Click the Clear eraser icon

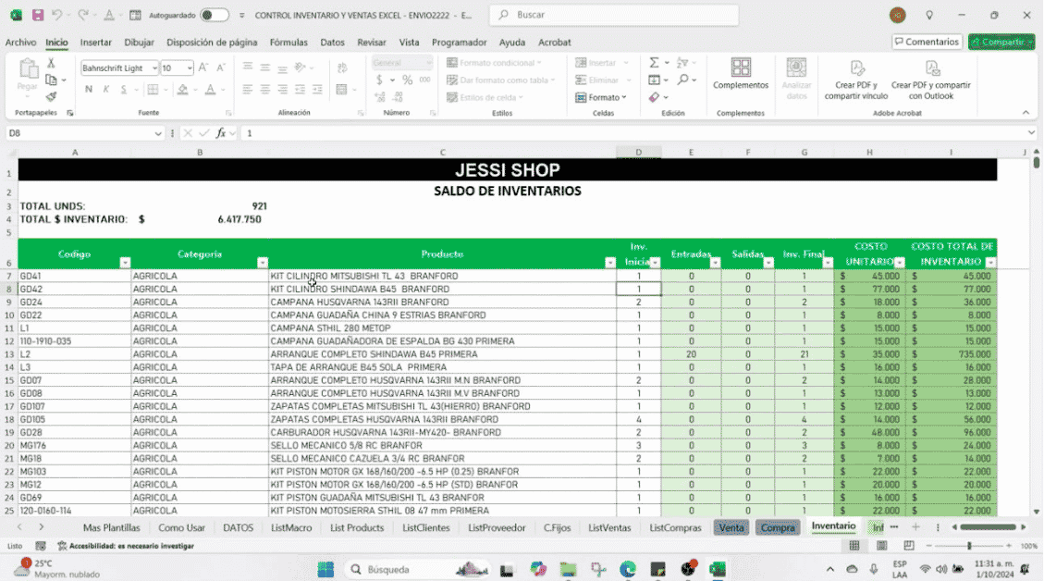pyautogui.click(x=654, y=97)
